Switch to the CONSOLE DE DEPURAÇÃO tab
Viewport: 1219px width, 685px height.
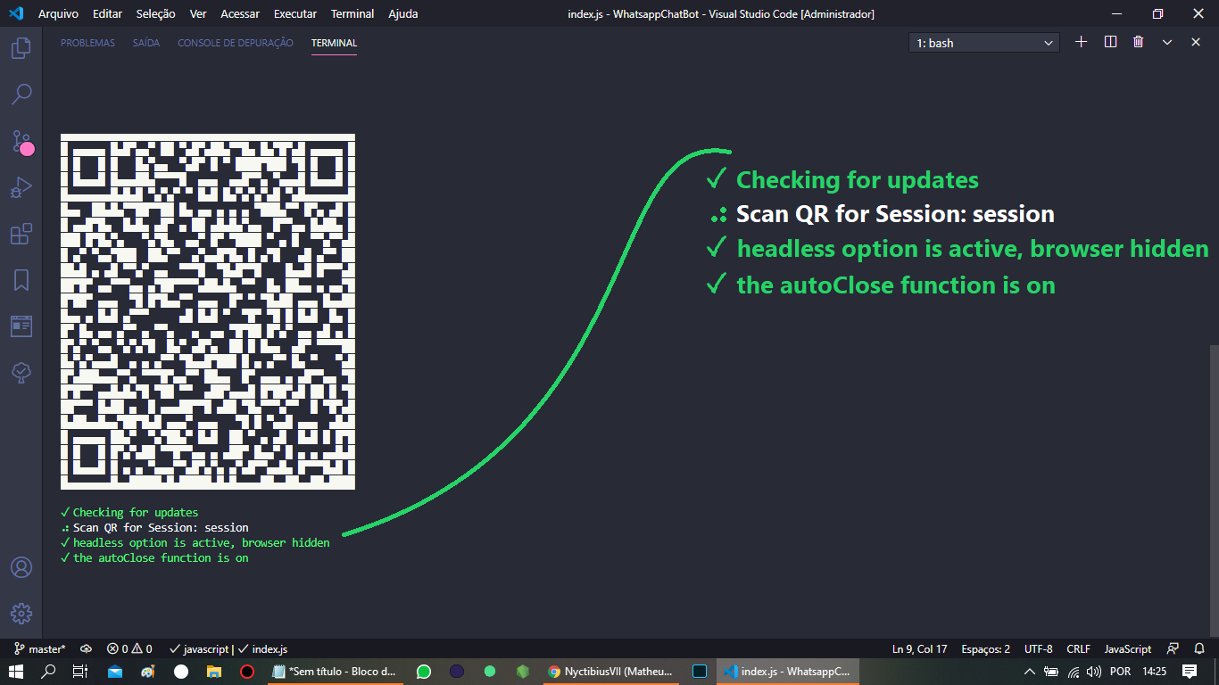tap(236, 43)
